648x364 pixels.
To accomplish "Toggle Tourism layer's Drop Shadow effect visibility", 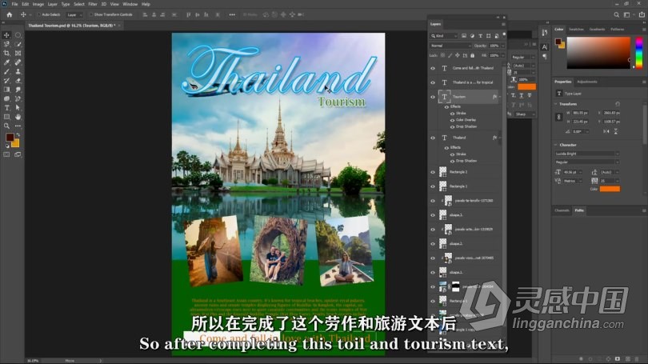I will [452, 126].
